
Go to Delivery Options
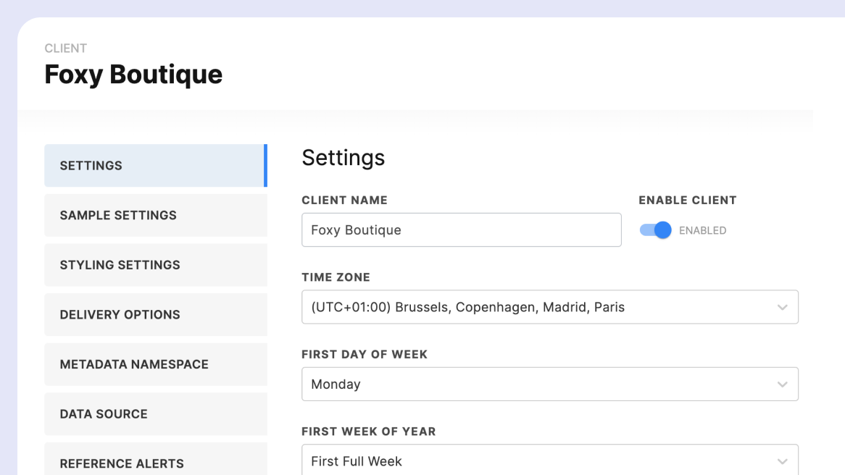pyautogui.click(x=155, y=314)
